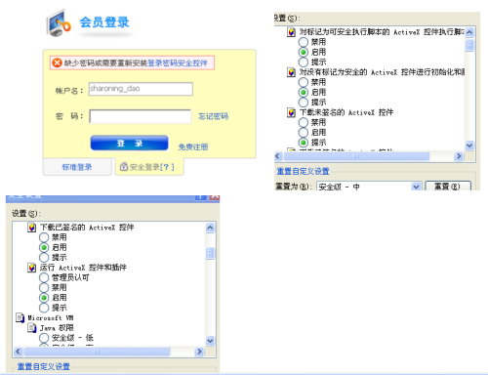Click the Microsoft VM document icon

coord(20,317)
